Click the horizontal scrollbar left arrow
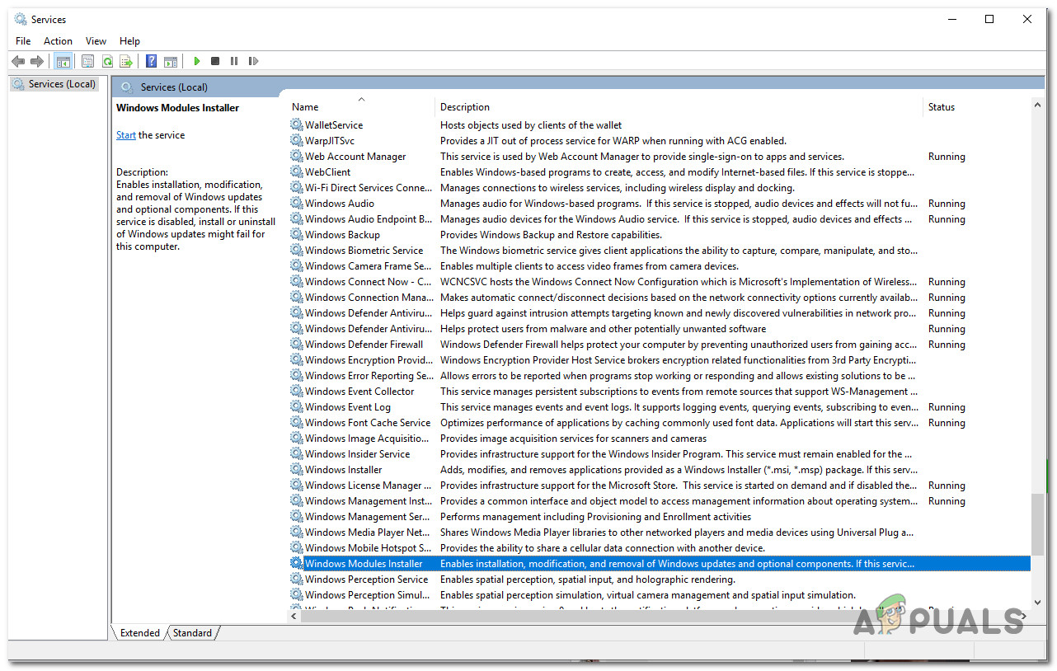The image size is (1057, 671). 295,616
